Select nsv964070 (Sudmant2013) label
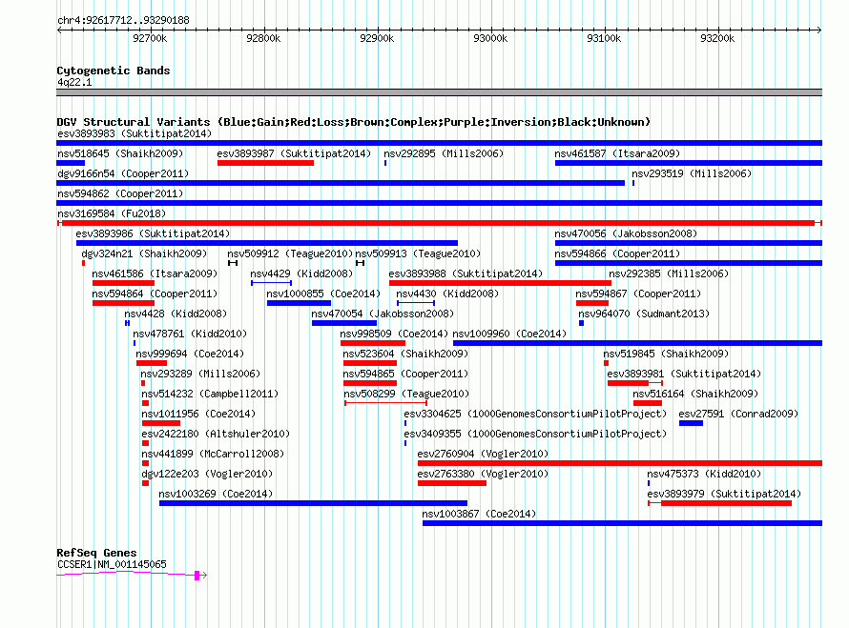The height and width of the screenshot is (628, 849). (644, 314)
